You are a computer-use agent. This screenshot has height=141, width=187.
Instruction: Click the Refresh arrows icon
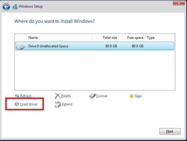(17, 96)
